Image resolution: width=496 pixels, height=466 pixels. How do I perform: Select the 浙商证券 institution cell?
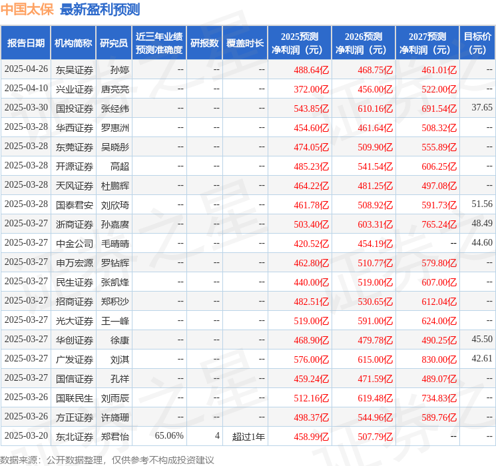[75, 224]
